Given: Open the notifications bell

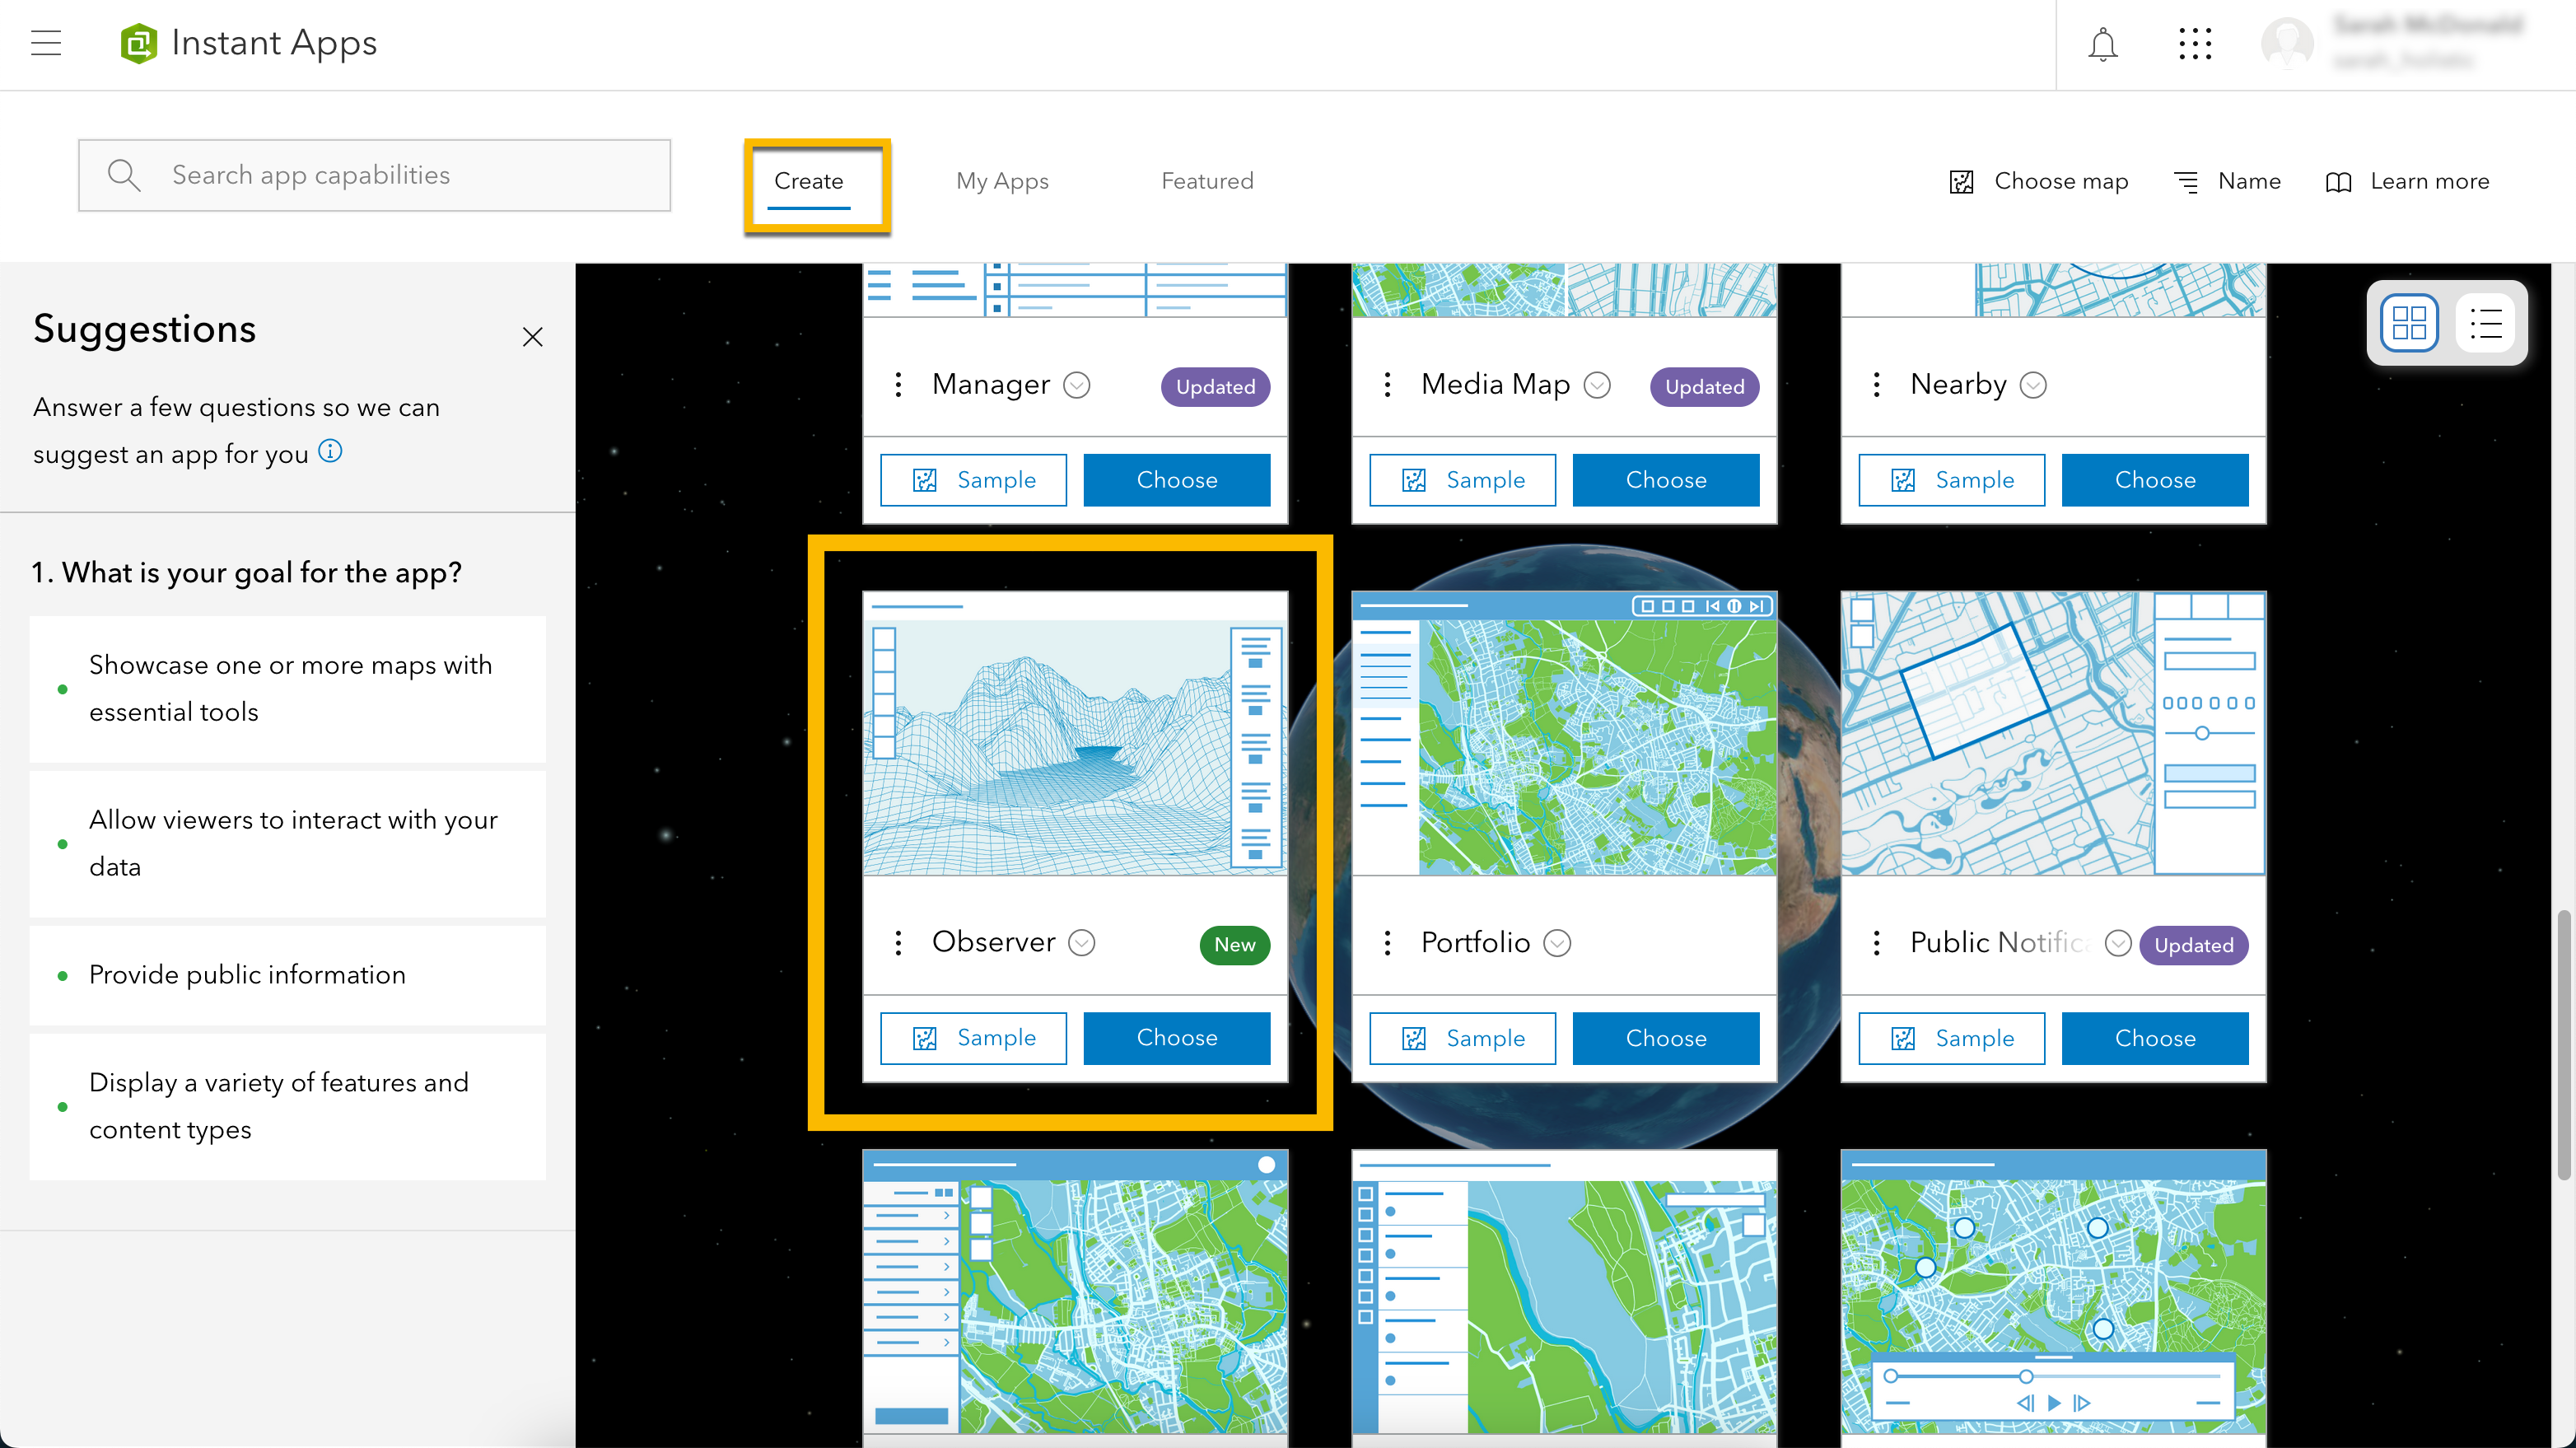Looking at the screenshot, I should [2102, 44].
